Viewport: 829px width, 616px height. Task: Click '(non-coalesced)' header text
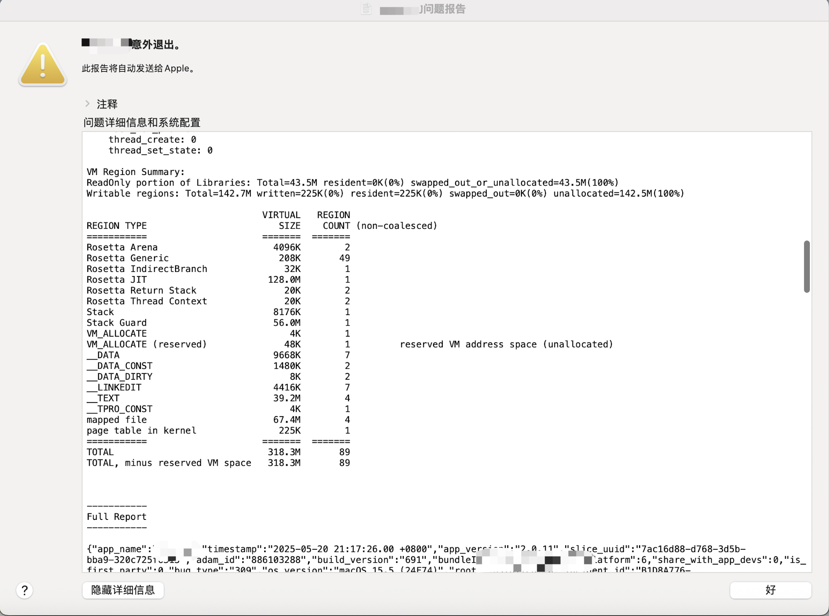tap(397, 226)
